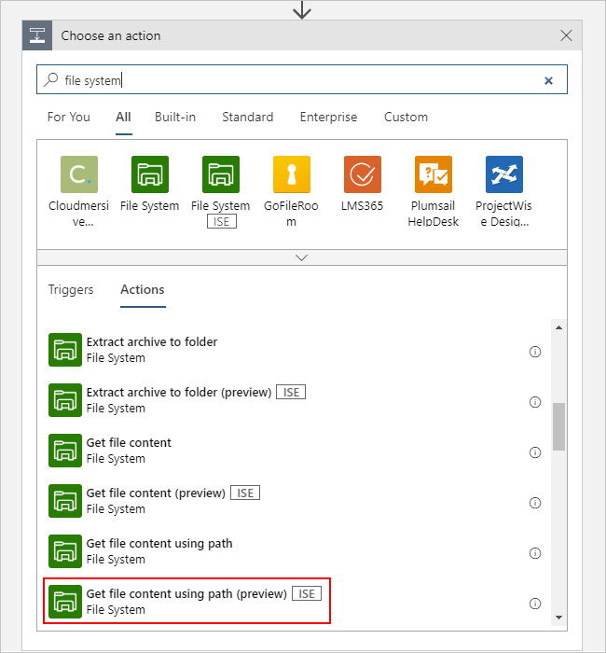The image size is (606, 653).
Task: Expand the connectors list with the chevron
Action: 302,257
